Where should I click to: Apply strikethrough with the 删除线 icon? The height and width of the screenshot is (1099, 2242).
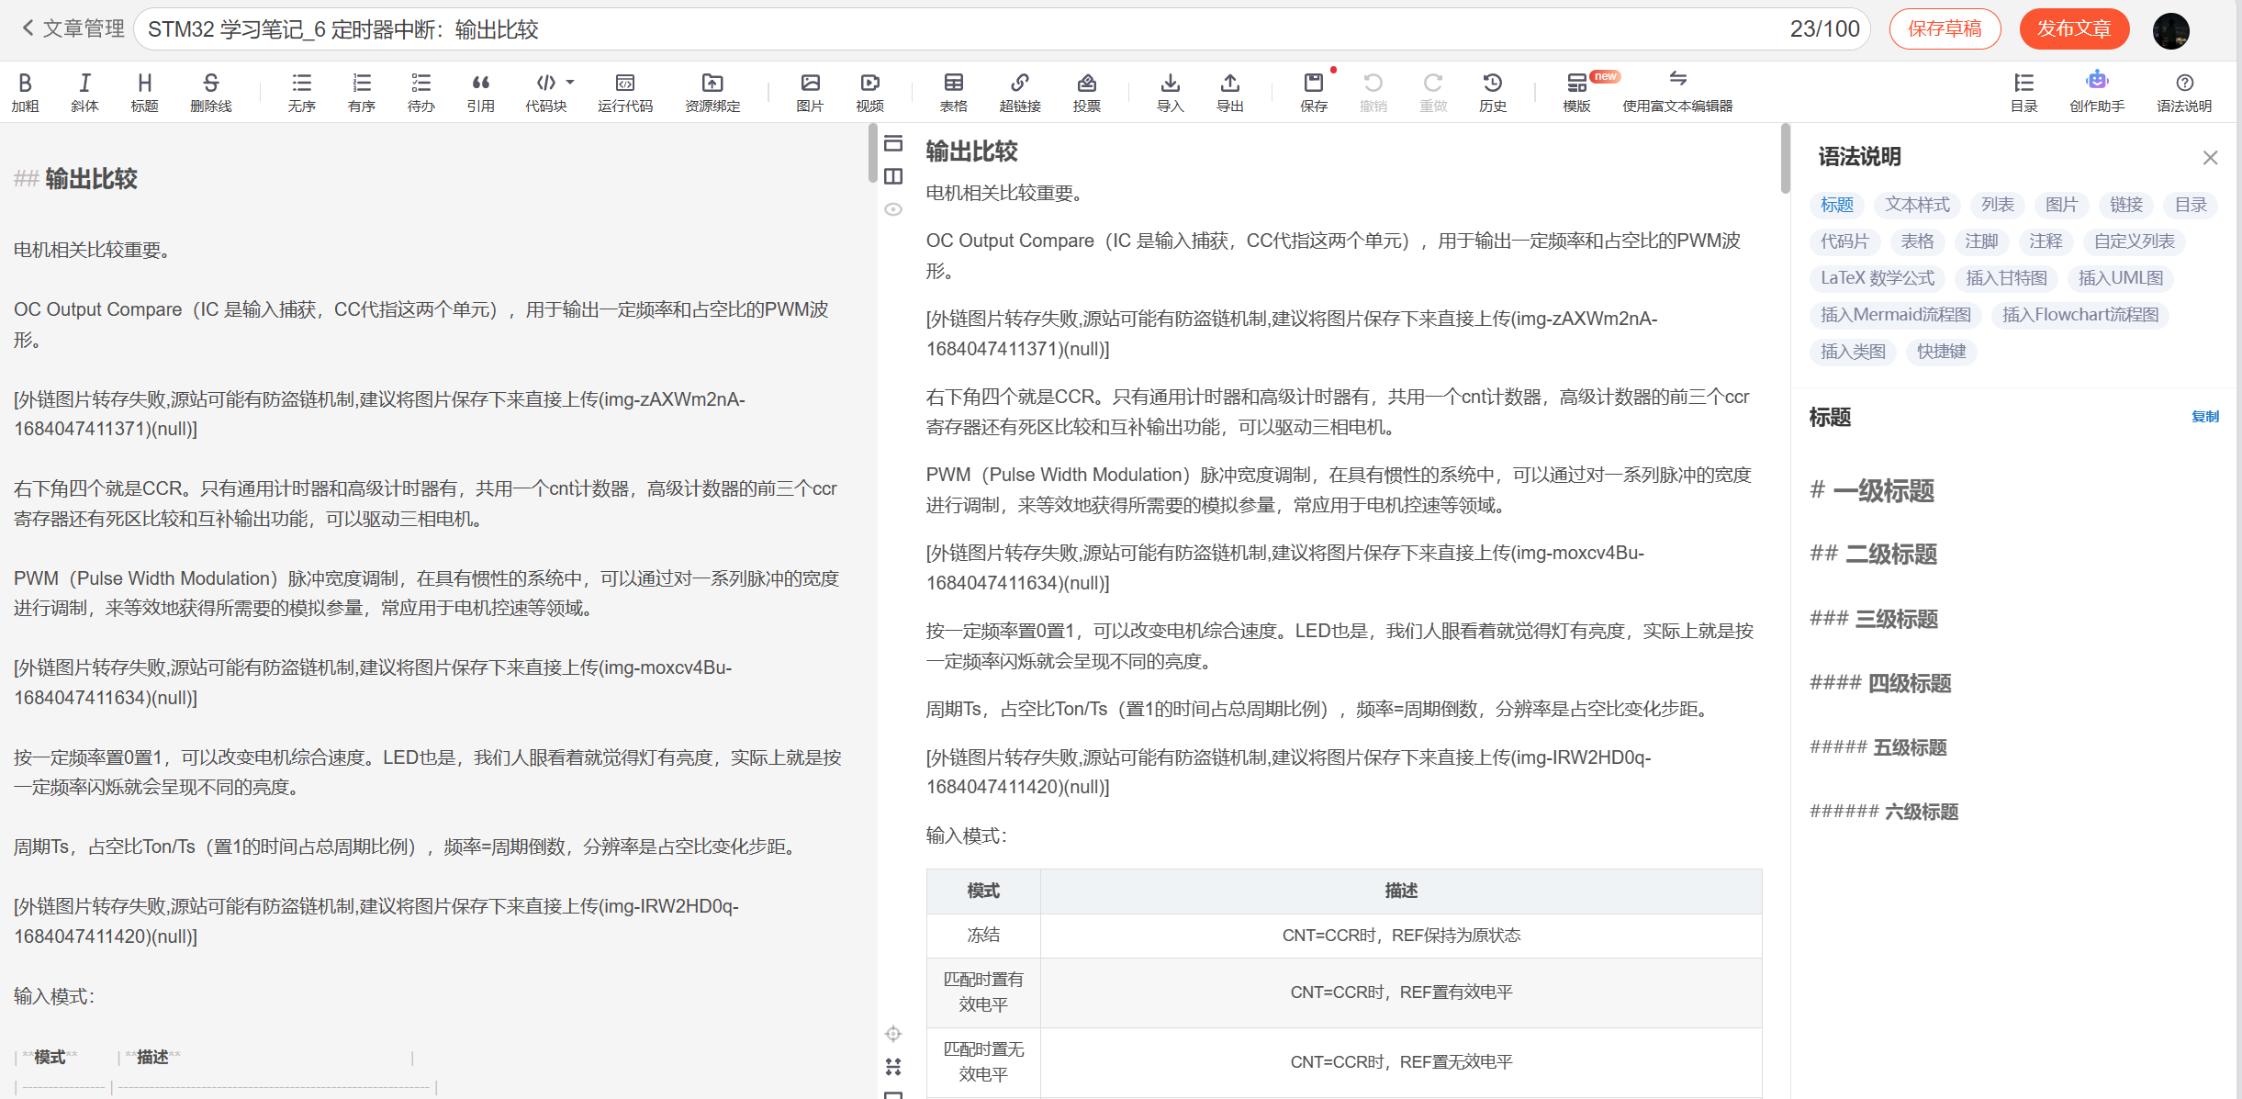[x=211, y=92]
